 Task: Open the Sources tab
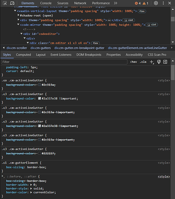(63, 3)
